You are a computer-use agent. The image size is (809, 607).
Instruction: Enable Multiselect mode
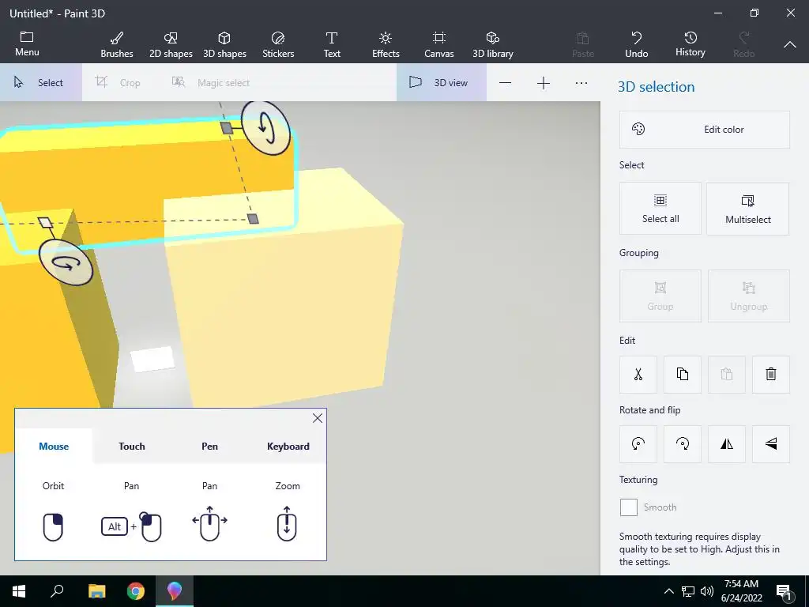747,209
